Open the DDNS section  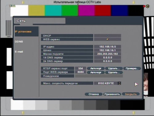tap(19, 42)
